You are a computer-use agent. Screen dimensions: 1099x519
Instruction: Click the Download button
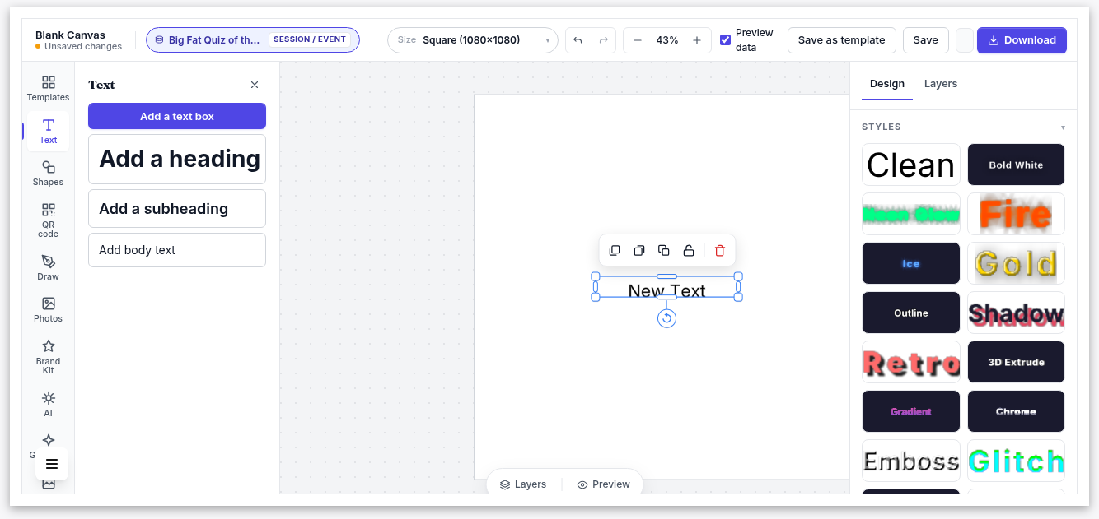point(1022,40)
